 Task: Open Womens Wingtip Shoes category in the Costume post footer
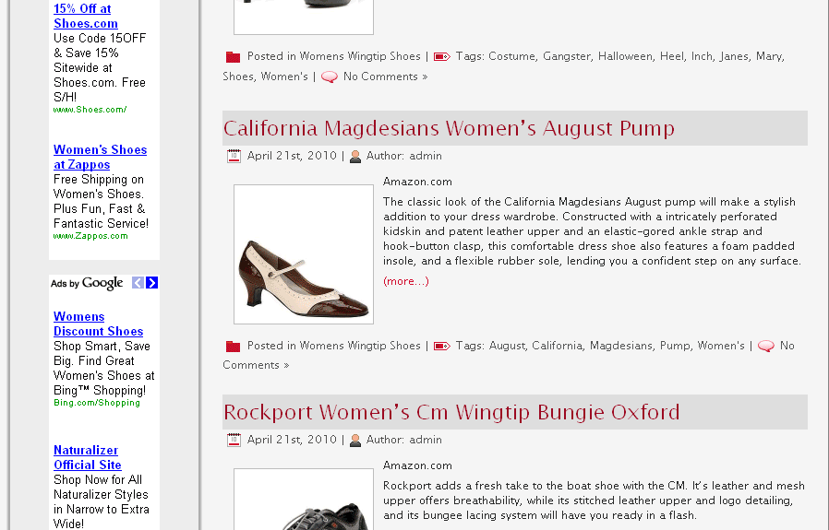pos(360,56)
